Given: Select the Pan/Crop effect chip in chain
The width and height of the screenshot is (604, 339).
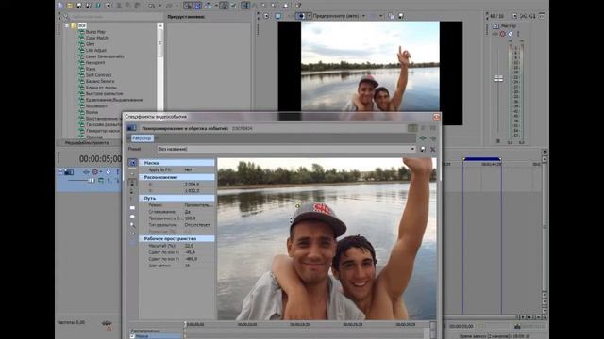Looking at the screenshot, I should click(x=142, y=138).
